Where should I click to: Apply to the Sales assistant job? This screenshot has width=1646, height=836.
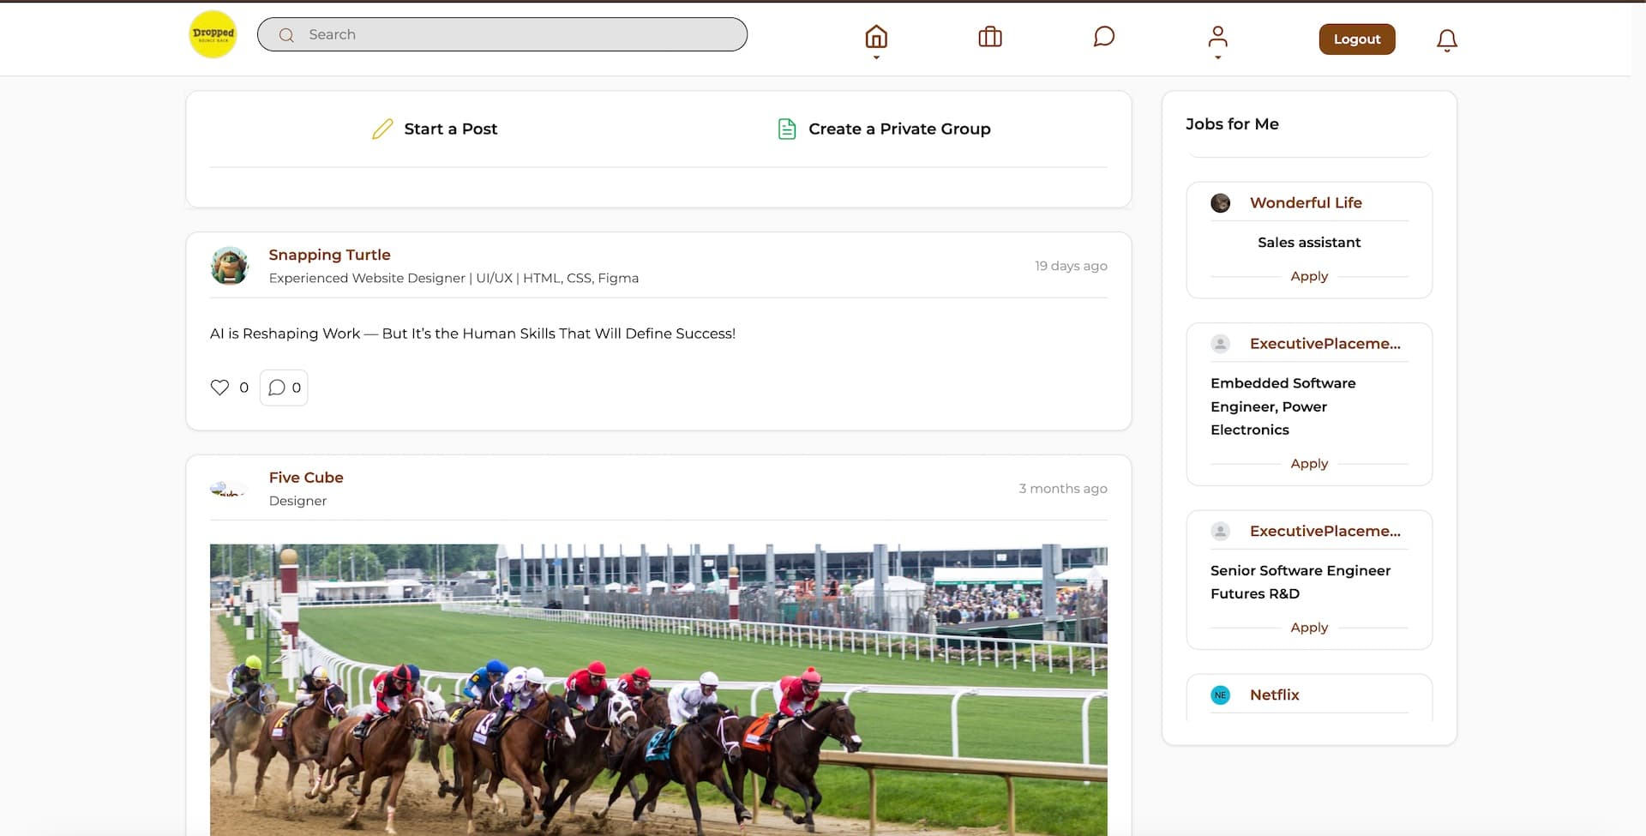[x=1308, y=276]
